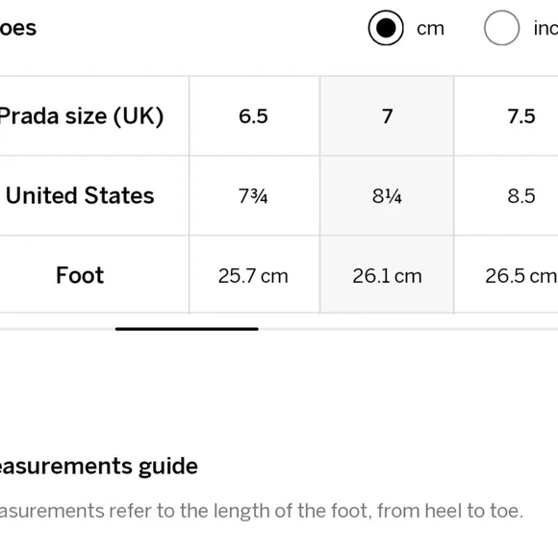558x558 pixels.
Task: Click the 26.5 cm foot length cell
Action: [506, 275]
